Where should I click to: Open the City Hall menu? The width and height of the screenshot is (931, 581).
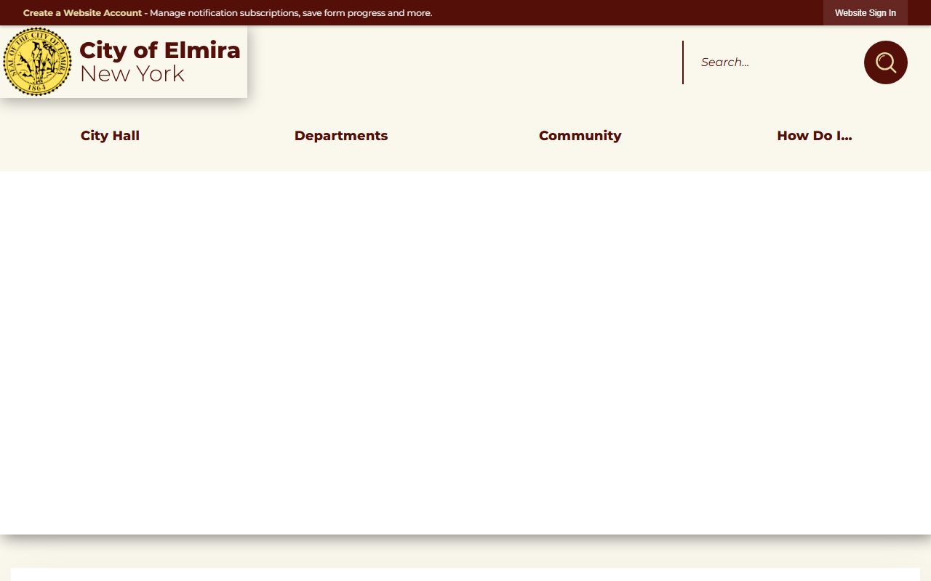click(x=110, y=136)
